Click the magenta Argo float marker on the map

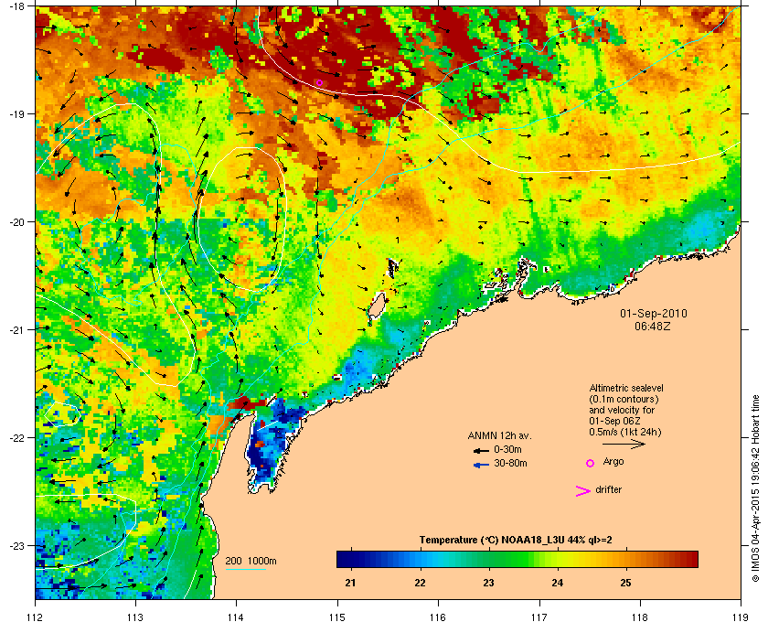tap(319, 82)
